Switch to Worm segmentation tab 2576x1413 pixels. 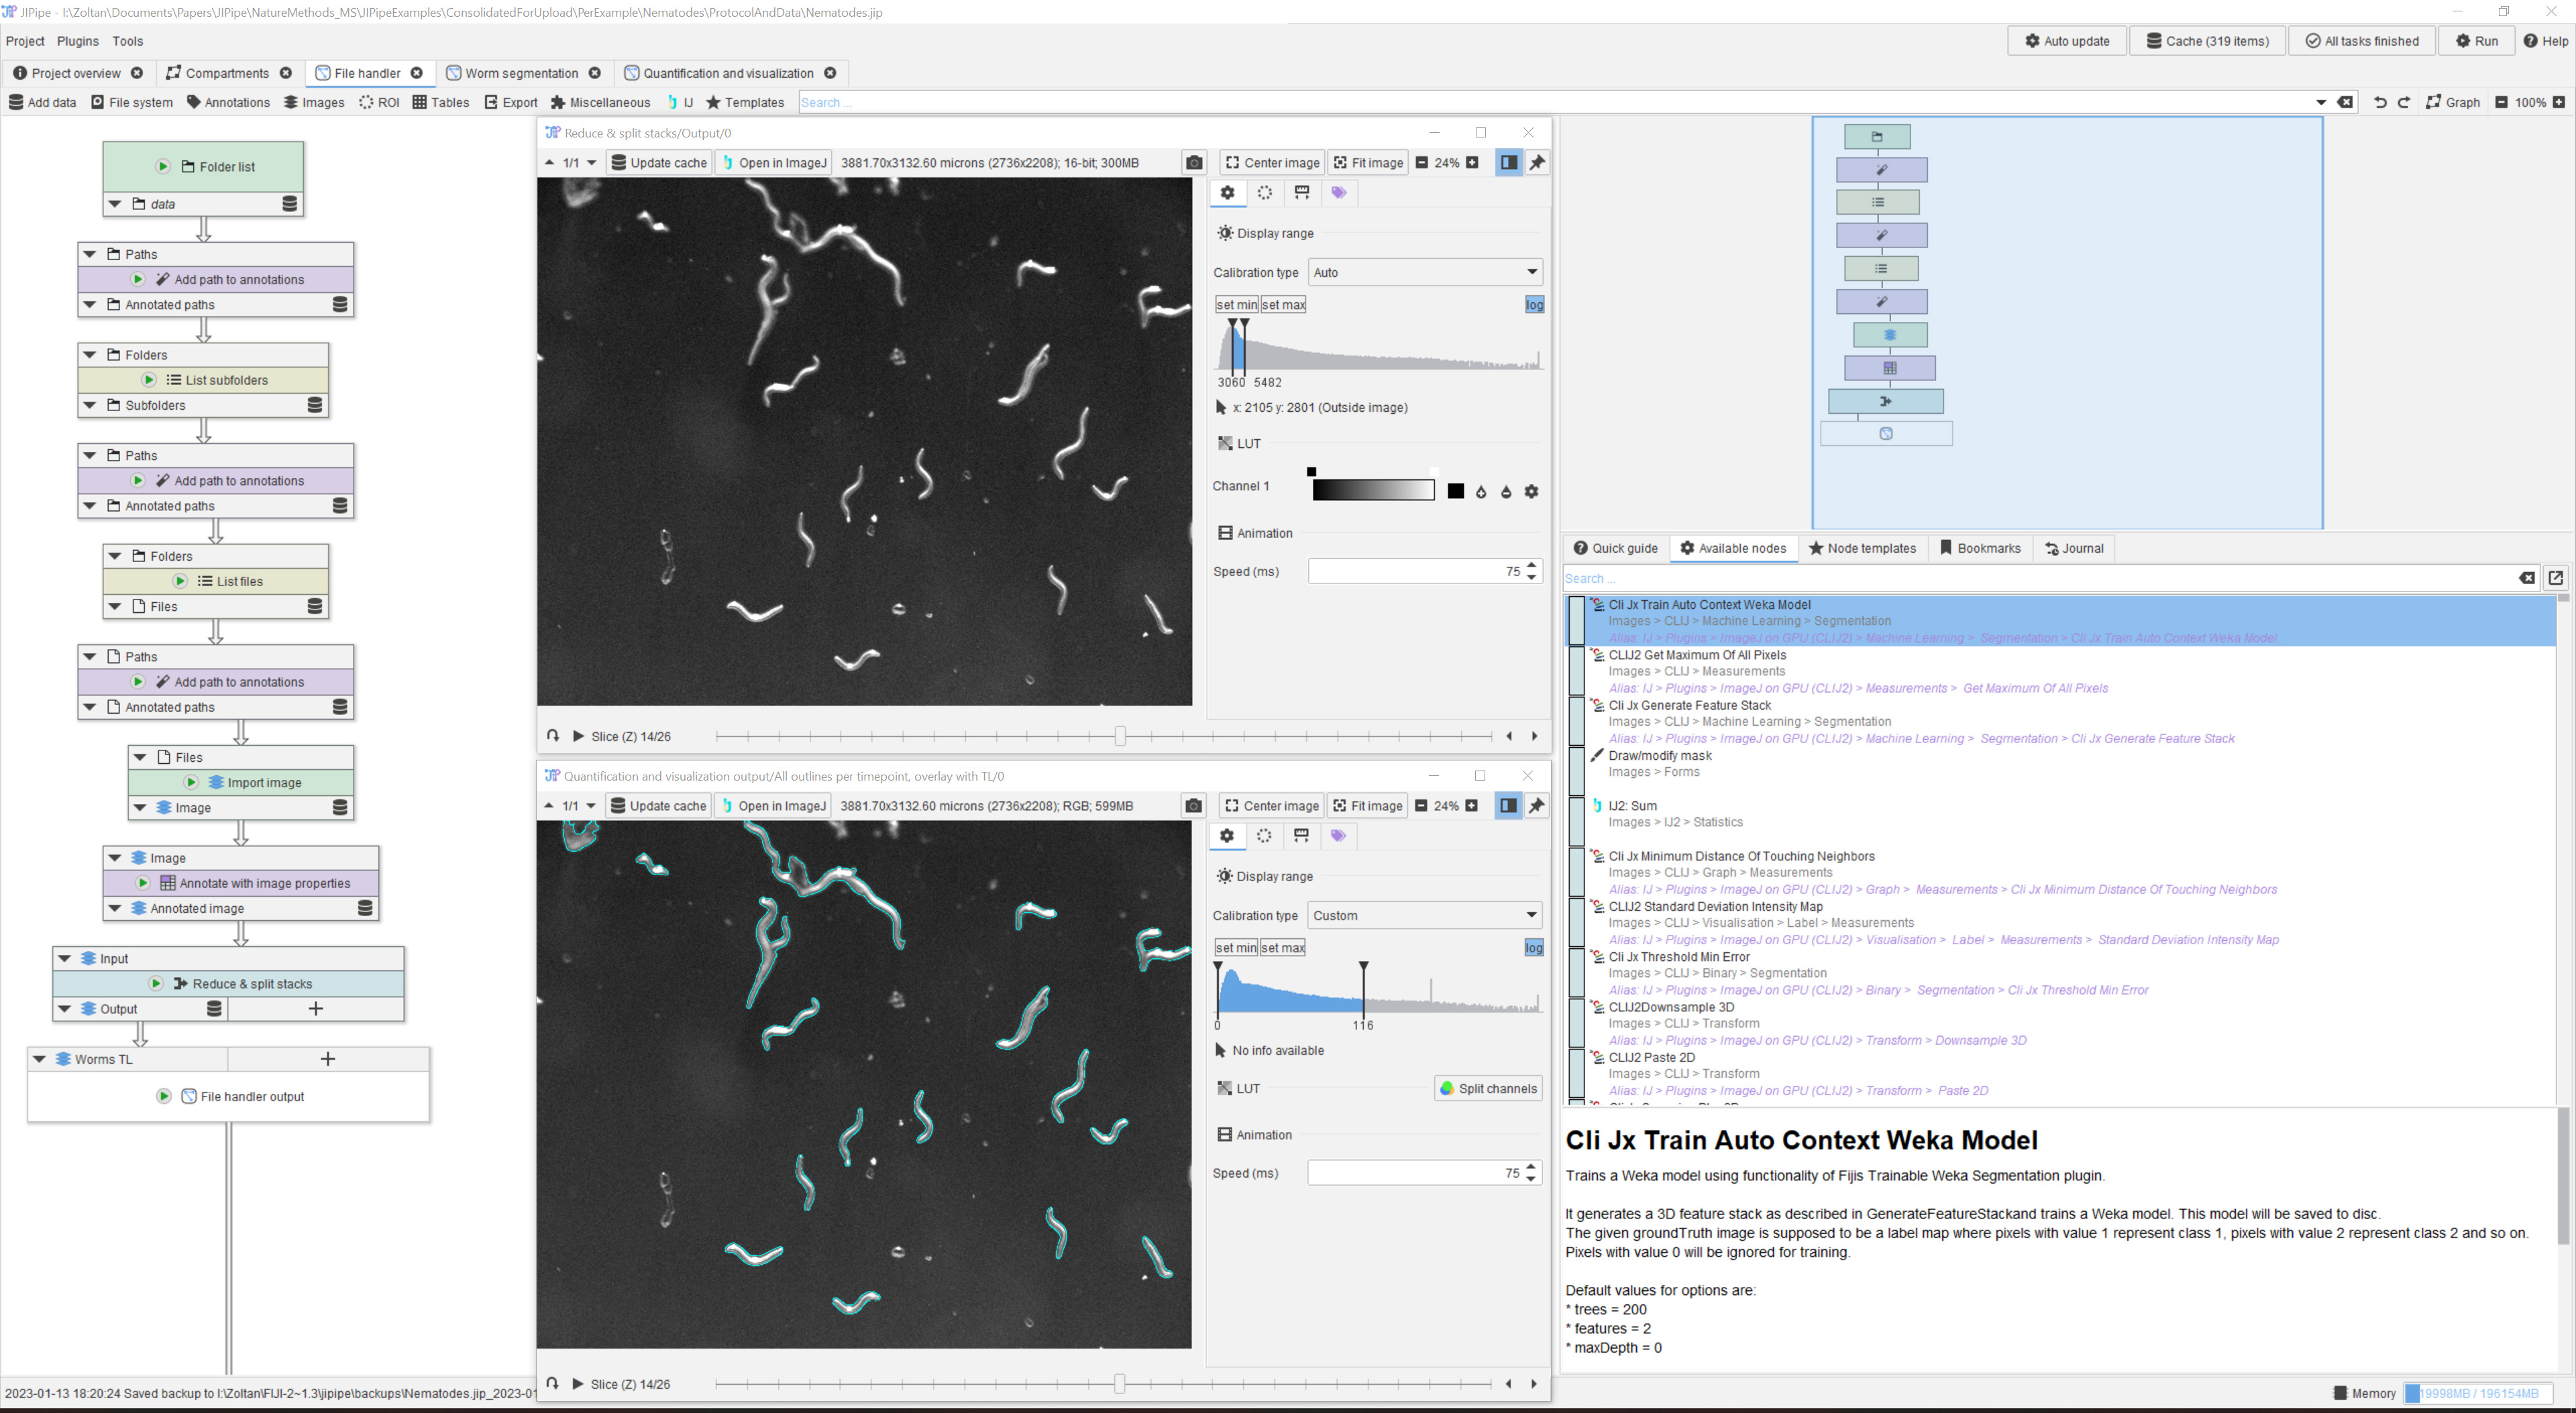point(521,73)
